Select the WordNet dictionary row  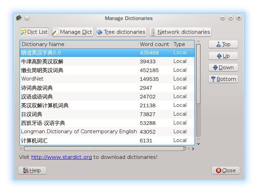107,79
